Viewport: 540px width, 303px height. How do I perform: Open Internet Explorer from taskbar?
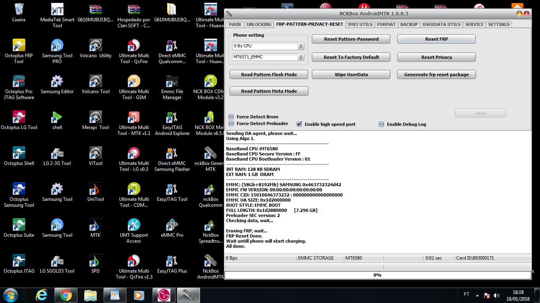tap(42, 295)
